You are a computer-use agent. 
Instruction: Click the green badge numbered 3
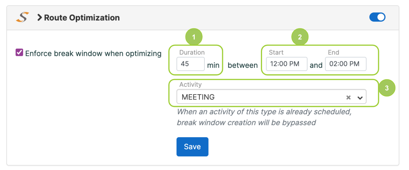[x=388, y=88]
